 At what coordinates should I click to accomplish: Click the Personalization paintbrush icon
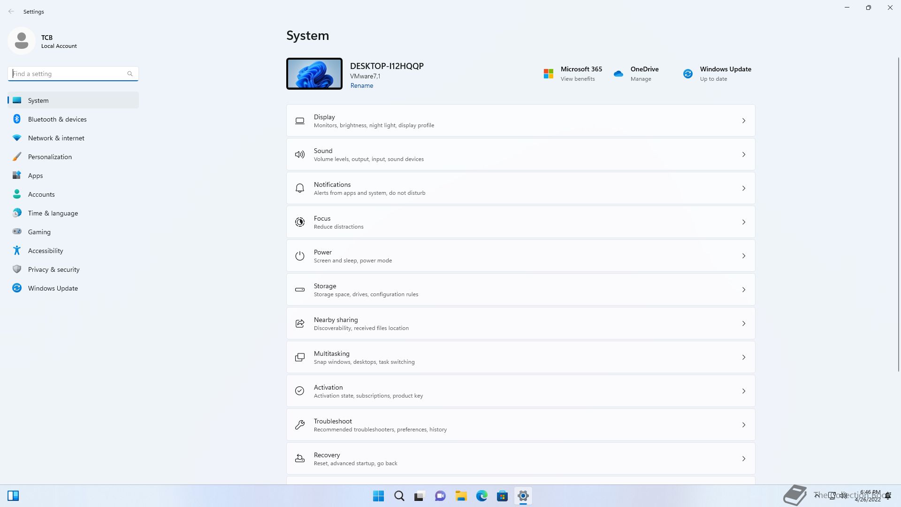point(17,156)
